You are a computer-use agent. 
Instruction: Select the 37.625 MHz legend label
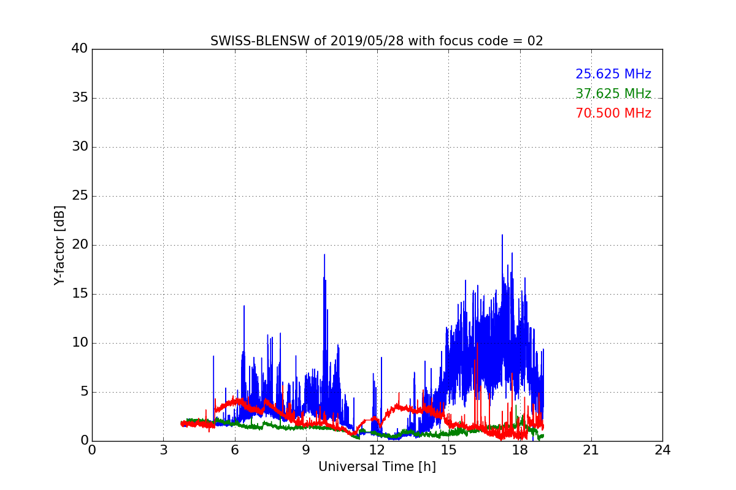click(613, 94)
